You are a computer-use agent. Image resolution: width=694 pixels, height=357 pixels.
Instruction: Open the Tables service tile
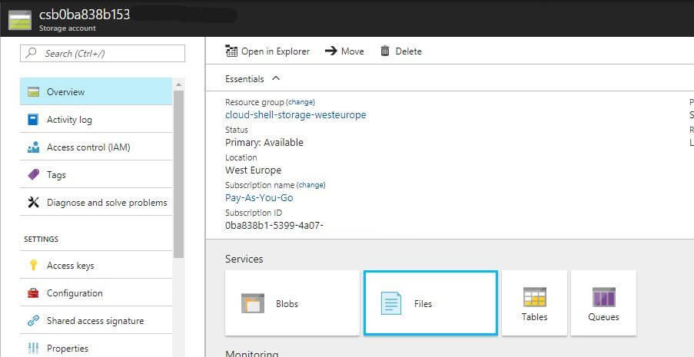point(534,303)
